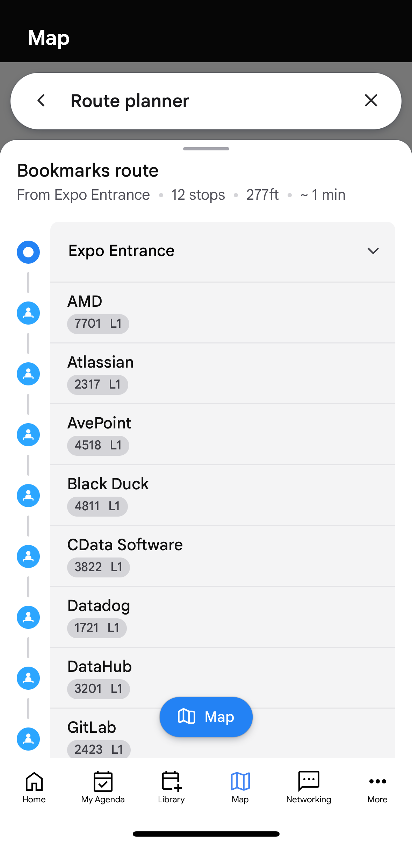Open the Home tab
Viewport: 412px width, 845px height.
coord(34,787)
